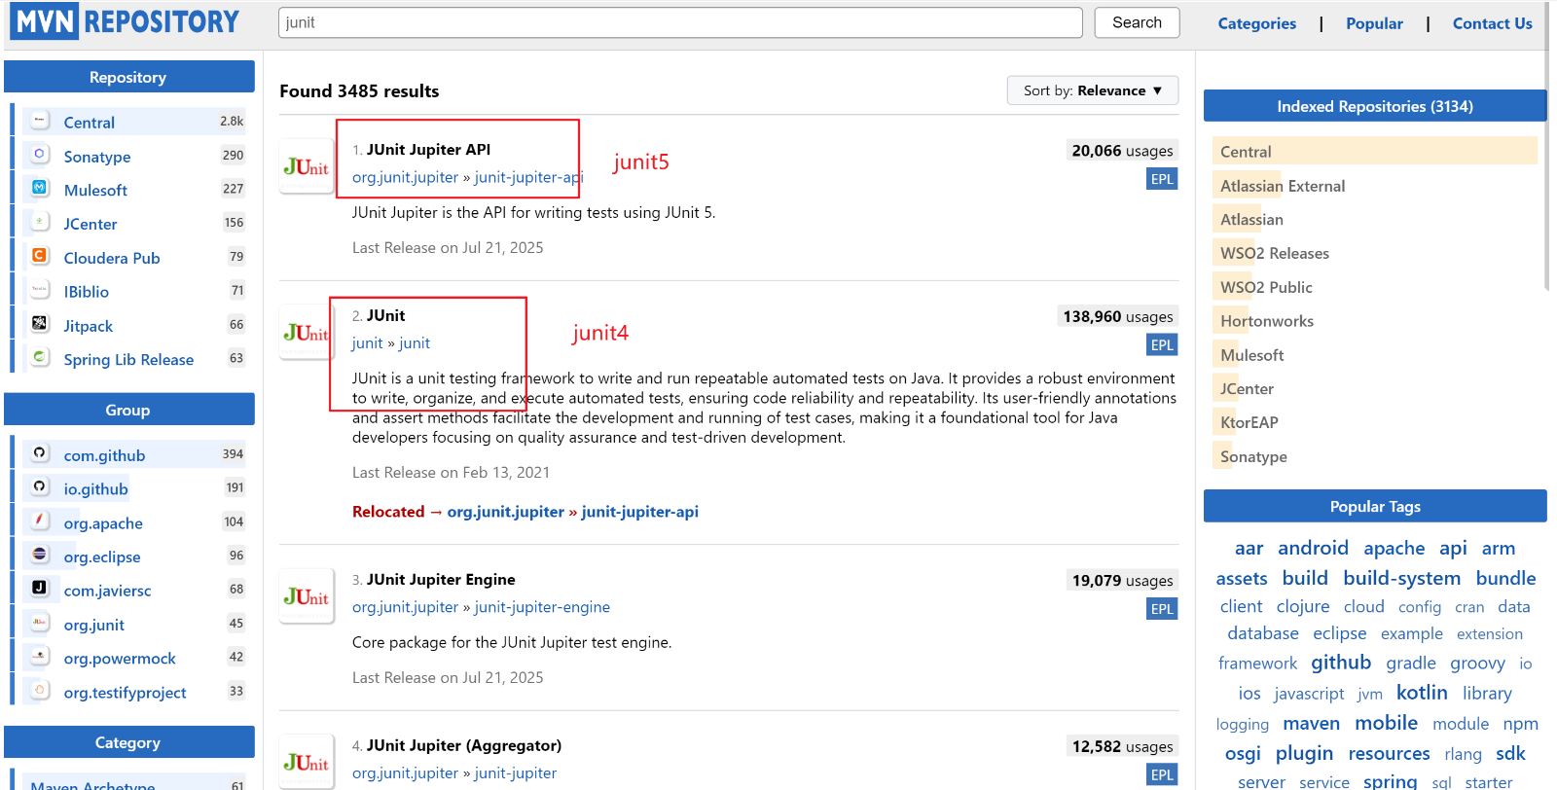Image resolution: width=1557 pixels, height=790 pixels.
Task: Click the com.javiersc group icon
Action: click(40, 589)
